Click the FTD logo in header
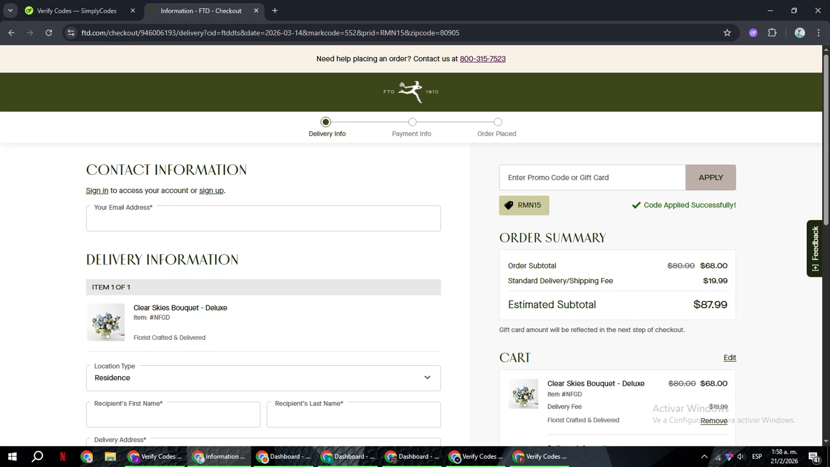Viewport: 830px width, 467px height. pos(411,92)
